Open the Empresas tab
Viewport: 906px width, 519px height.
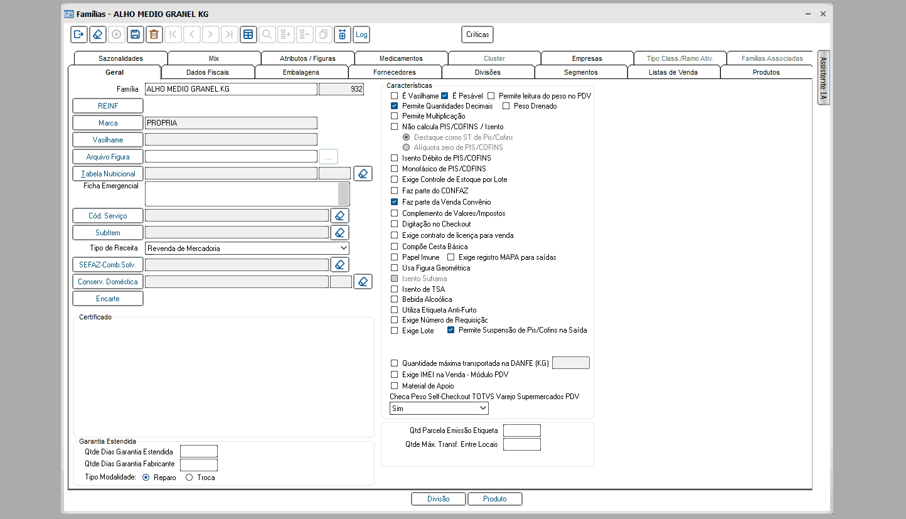pos(587,58)
